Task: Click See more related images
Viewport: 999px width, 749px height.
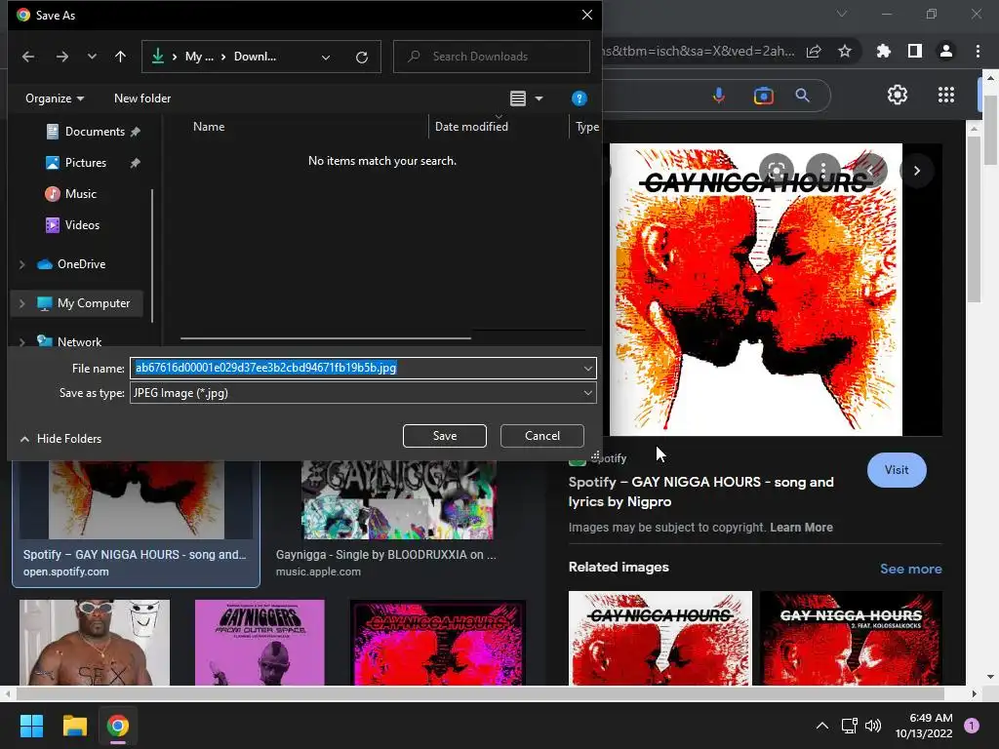Action: (910, 569)
